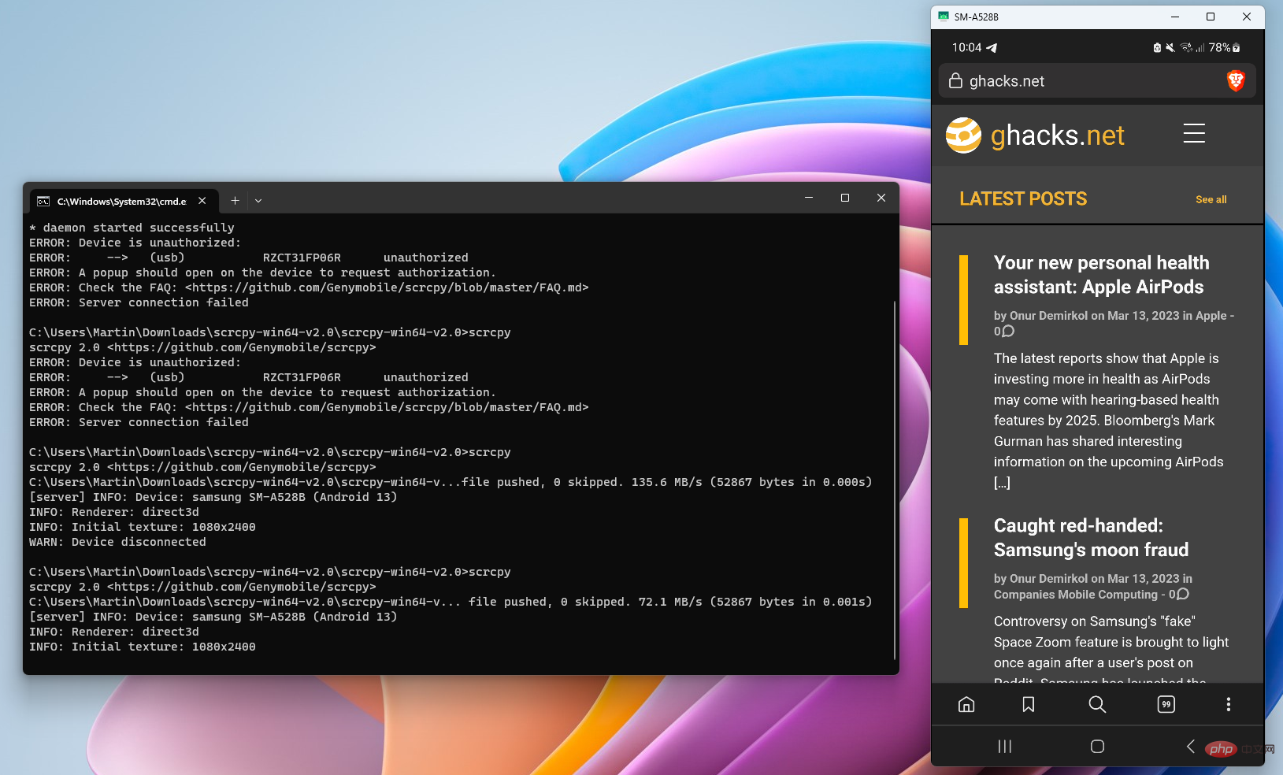Expand the ghacks.net hamburger menu

[x=1193, y=134]
